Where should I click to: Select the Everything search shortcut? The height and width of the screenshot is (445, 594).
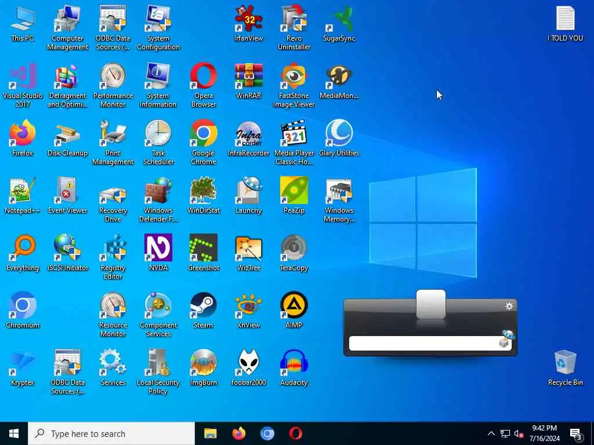(x=23, y=253)
